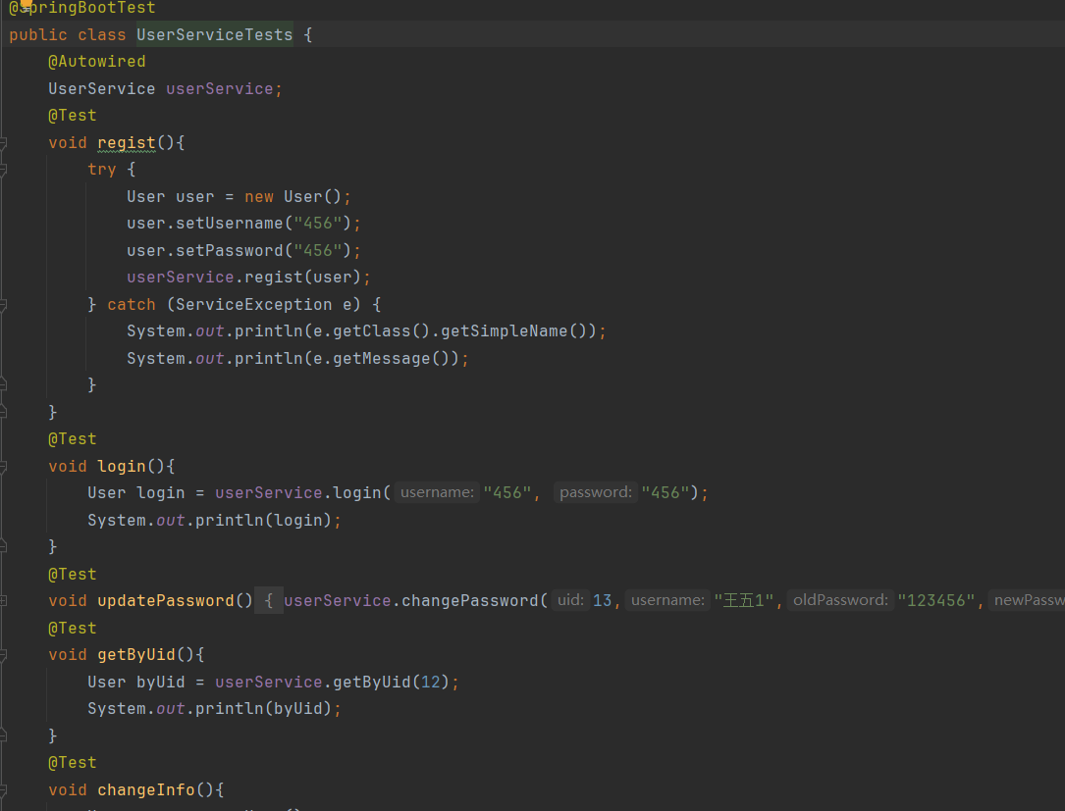The height and width of the screenshot is (811, 1065).
Task: Click the 'public' keyword in class declaration
Action: [38, 34]
